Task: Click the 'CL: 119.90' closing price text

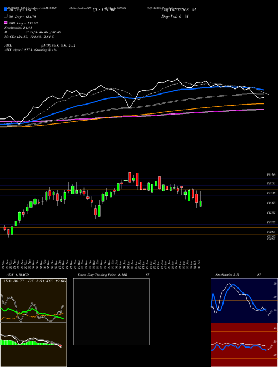Action: click(103, 10)
